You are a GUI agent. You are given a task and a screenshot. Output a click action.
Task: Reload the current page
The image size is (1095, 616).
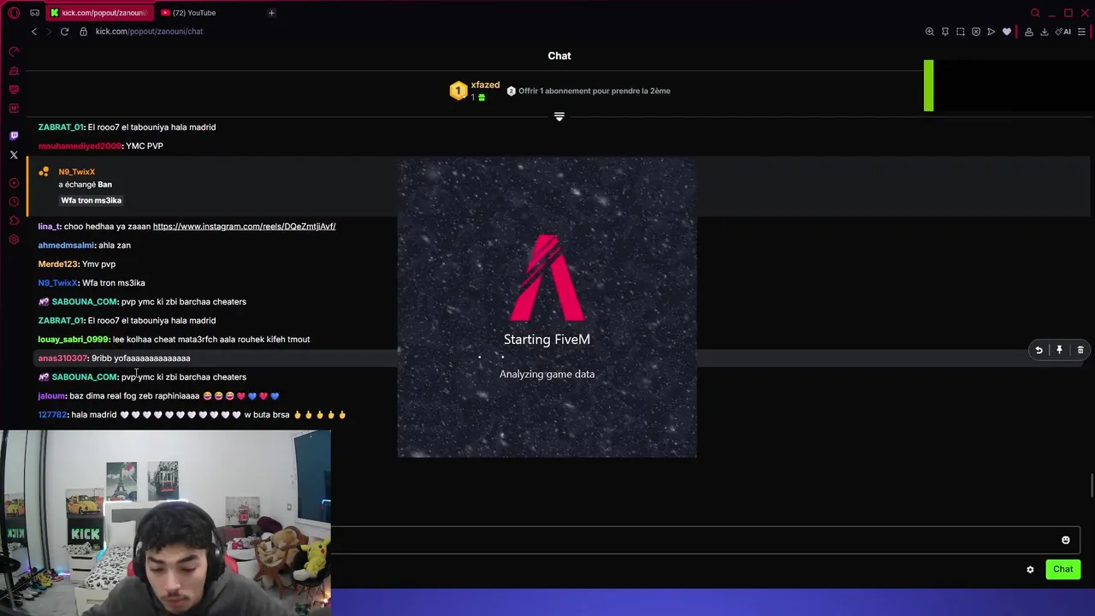[64, 32]
